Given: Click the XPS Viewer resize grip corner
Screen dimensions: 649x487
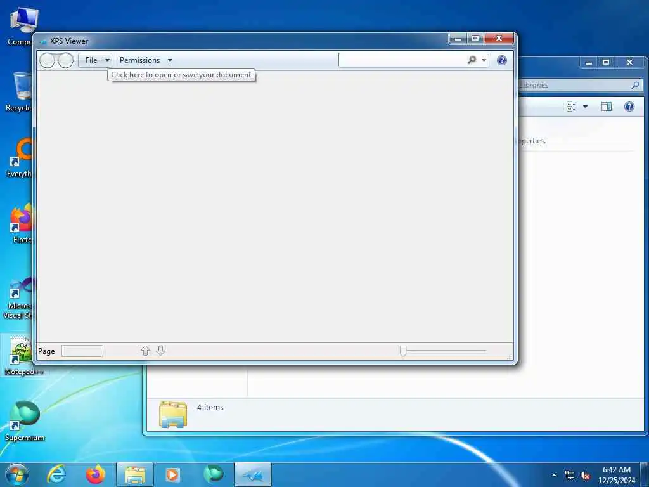Looking at the screenshot, I should click(510, 356).
